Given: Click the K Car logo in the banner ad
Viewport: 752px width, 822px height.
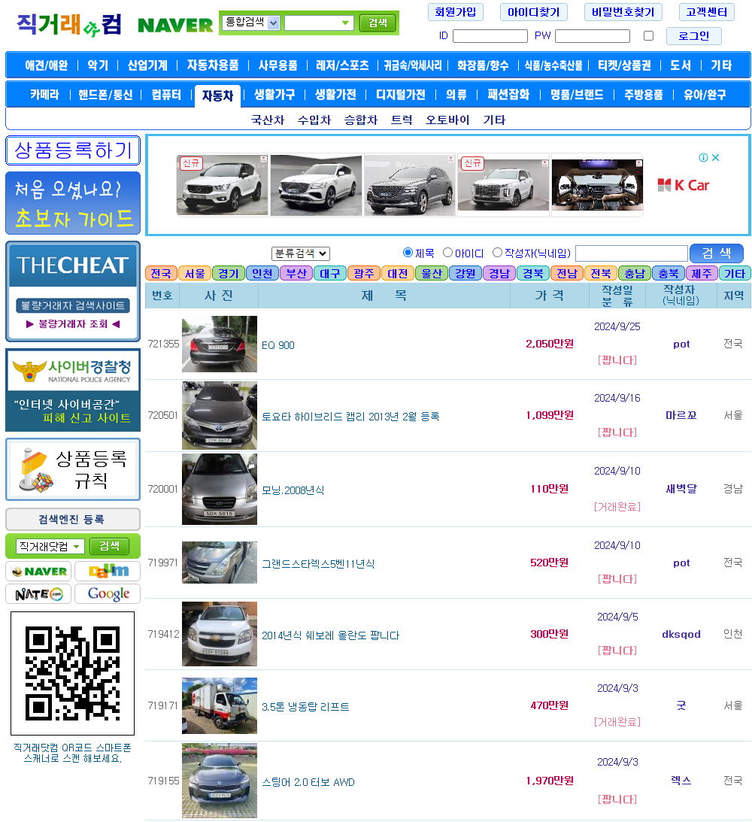Looking at the screenshot, I should (x=681, y=185).
